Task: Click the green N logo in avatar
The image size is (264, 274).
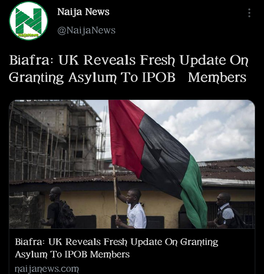Action: tap(29, 20)
